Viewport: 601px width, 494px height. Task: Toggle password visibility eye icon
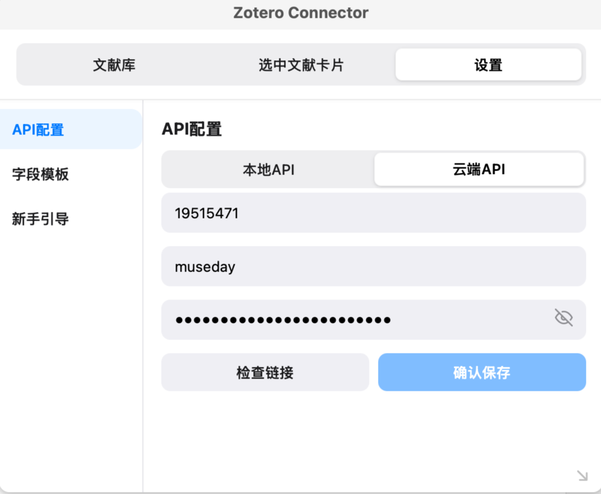(564, 318)
